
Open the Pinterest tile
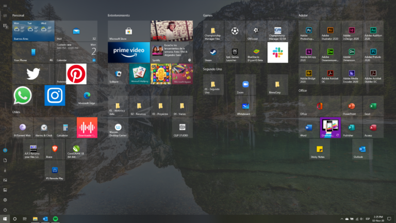[x=76, y=74]
